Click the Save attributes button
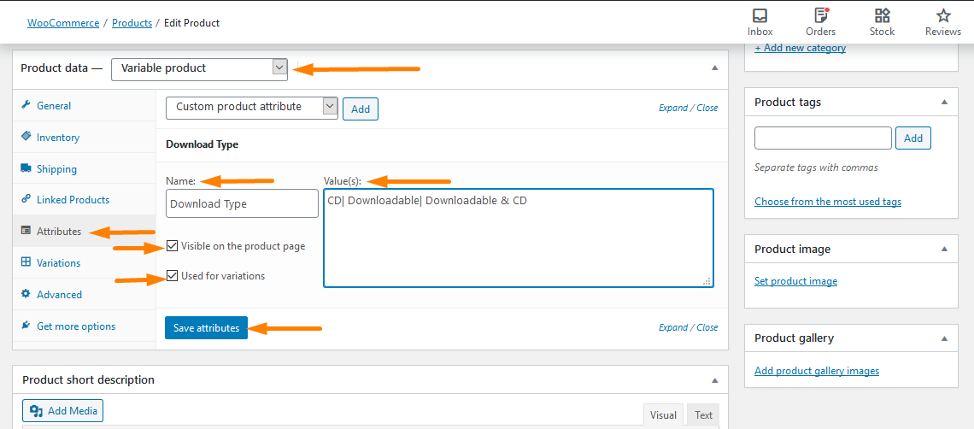974x429 pixels. click(x=206, y=327)
